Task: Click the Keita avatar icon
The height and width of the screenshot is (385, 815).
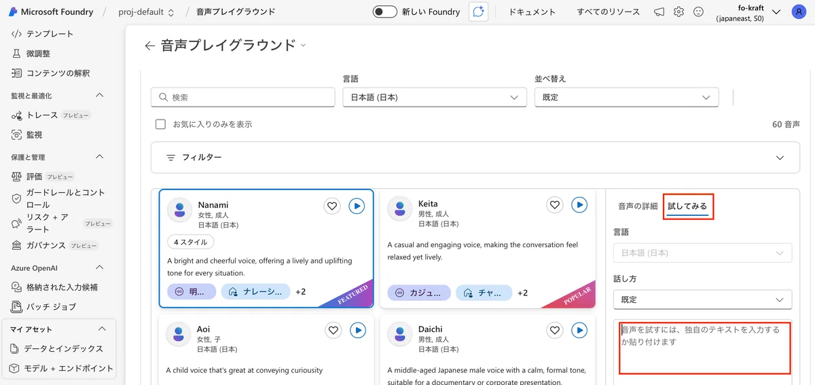Action: 400,208
